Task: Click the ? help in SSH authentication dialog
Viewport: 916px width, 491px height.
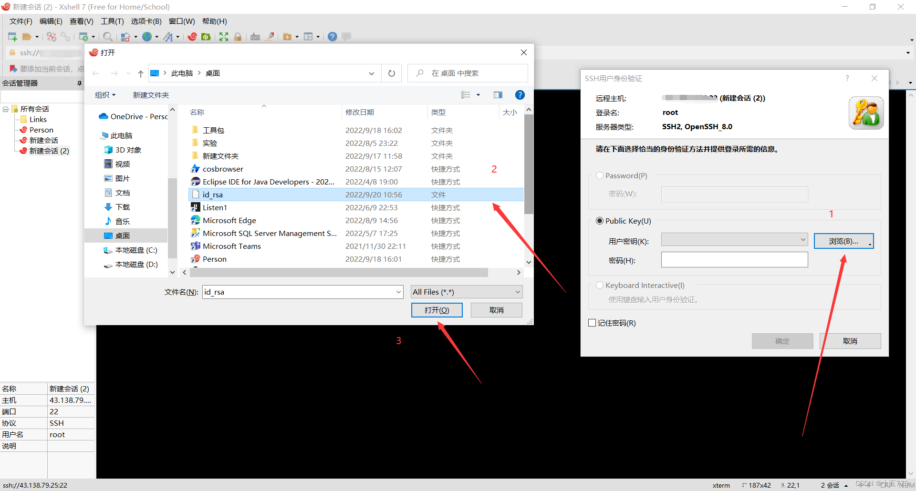Action: 847,78
